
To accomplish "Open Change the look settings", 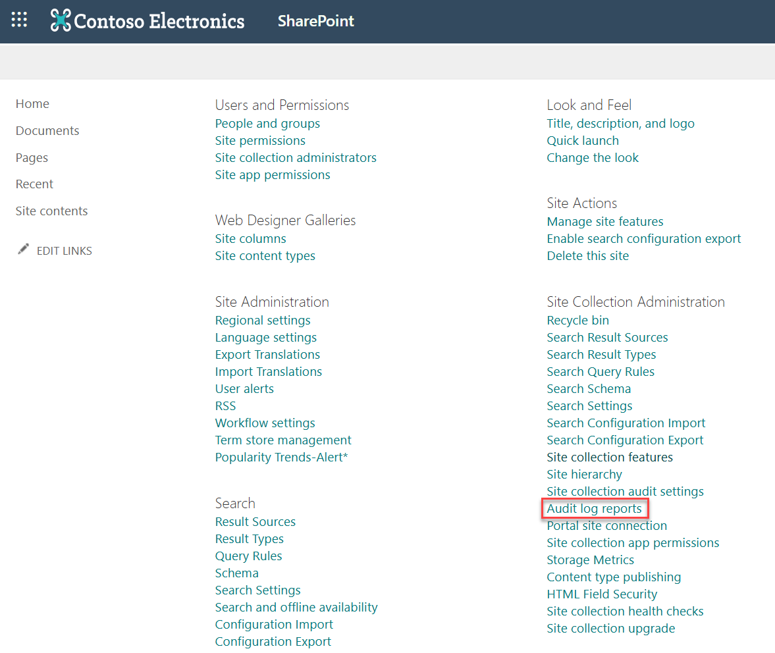I will coord(592,157).
